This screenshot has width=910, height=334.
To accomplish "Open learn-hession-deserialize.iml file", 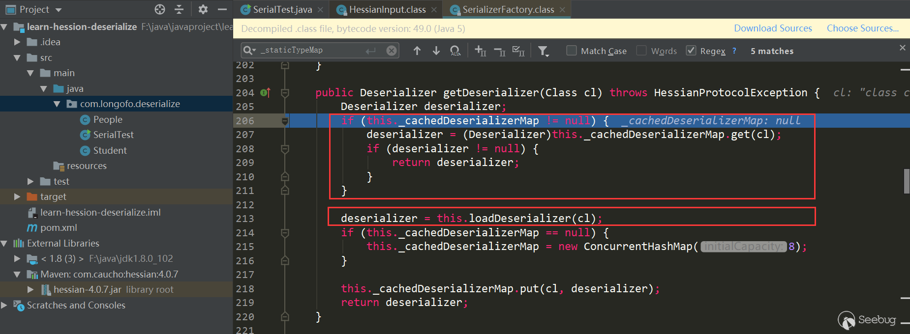I will [x=100, y=212].
